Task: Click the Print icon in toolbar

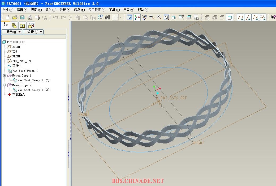Action: coord(30,17)
